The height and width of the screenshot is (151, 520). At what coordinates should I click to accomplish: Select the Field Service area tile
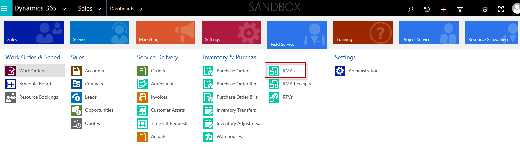(297, 35)
